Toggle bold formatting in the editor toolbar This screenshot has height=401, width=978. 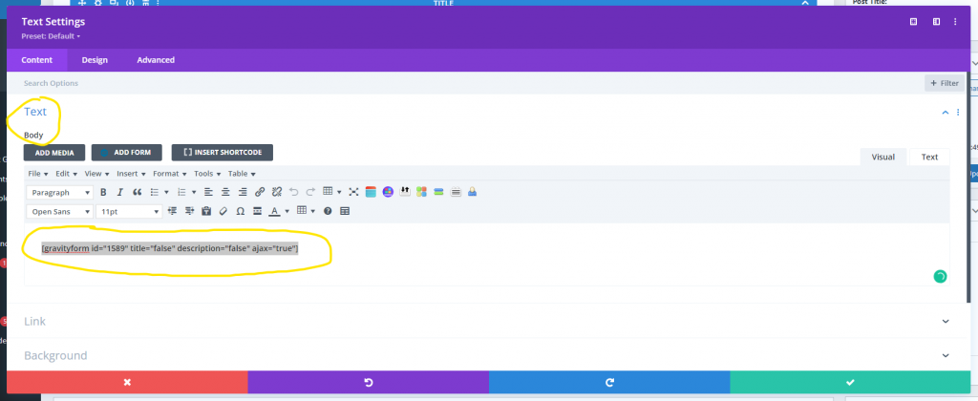coord(103,193)
